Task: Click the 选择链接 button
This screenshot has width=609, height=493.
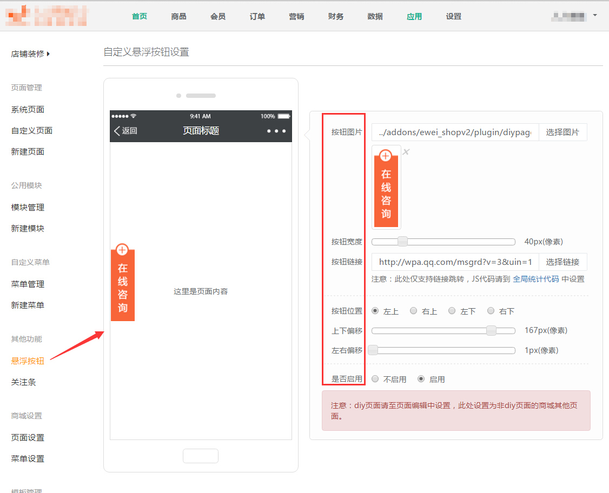Action: (562, 262)
